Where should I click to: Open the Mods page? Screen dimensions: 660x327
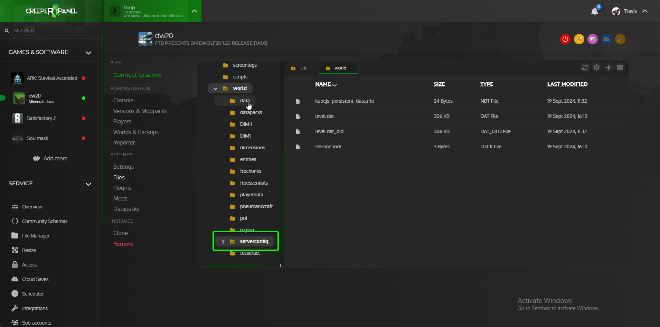pyautogui.click(x=120, y=198)
